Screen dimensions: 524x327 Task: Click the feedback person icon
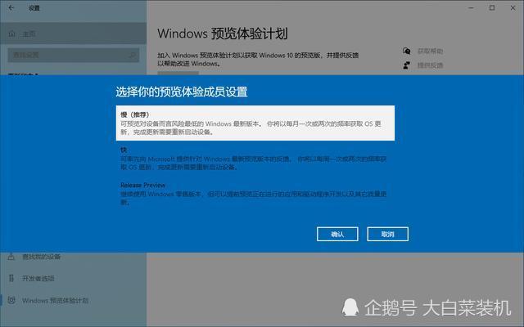(x=406, y=65)
